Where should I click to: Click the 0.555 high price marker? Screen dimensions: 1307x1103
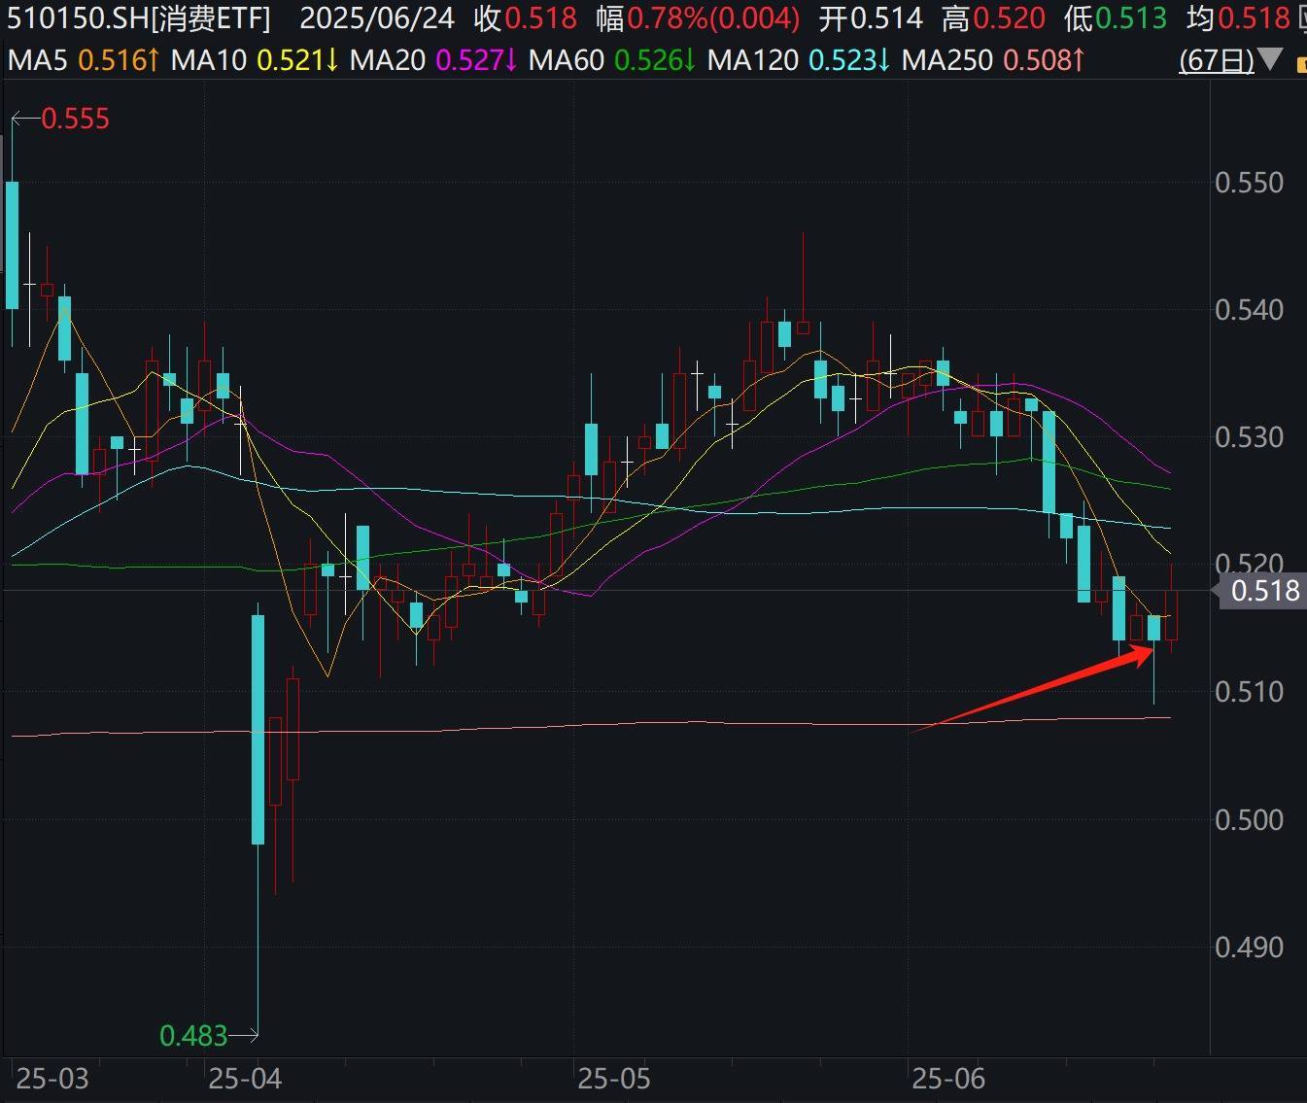pos(75,119)
